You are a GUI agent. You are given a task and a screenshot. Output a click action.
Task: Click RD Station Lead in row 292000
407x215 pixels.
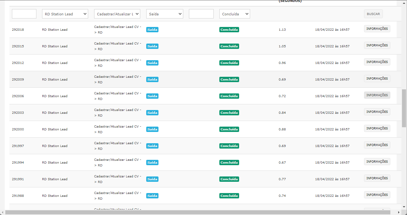click(55, 129)
